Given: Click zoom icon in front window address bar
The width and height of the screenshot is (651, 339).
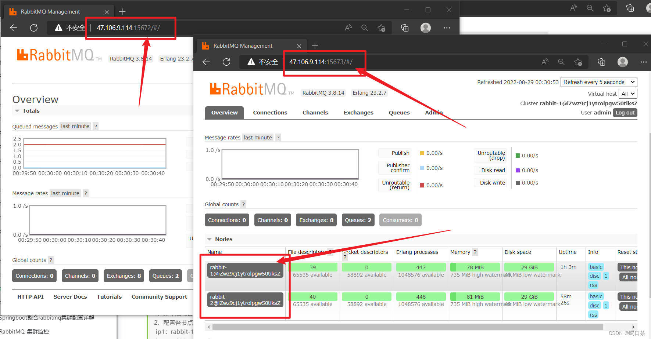Looking at the screenshot, I should pos(561,62).
